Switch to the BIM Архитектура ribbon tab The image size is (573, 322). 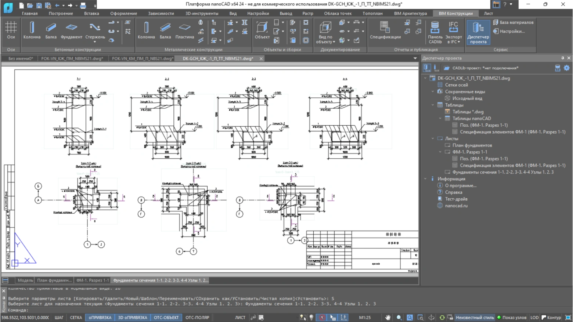pos(410,14)
